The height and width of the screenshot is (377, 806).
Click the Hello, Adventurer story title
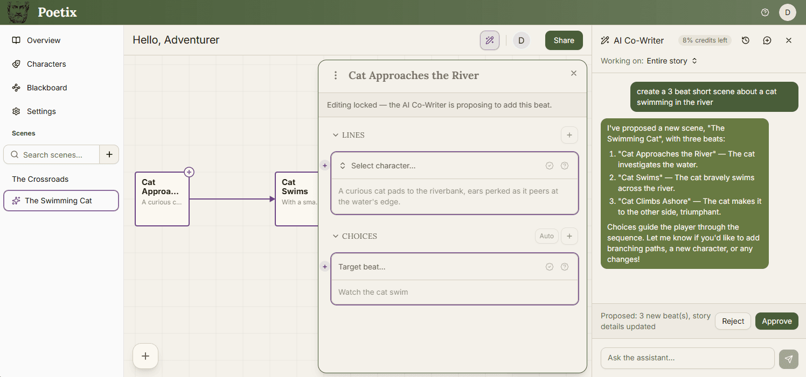coord(176,40)
